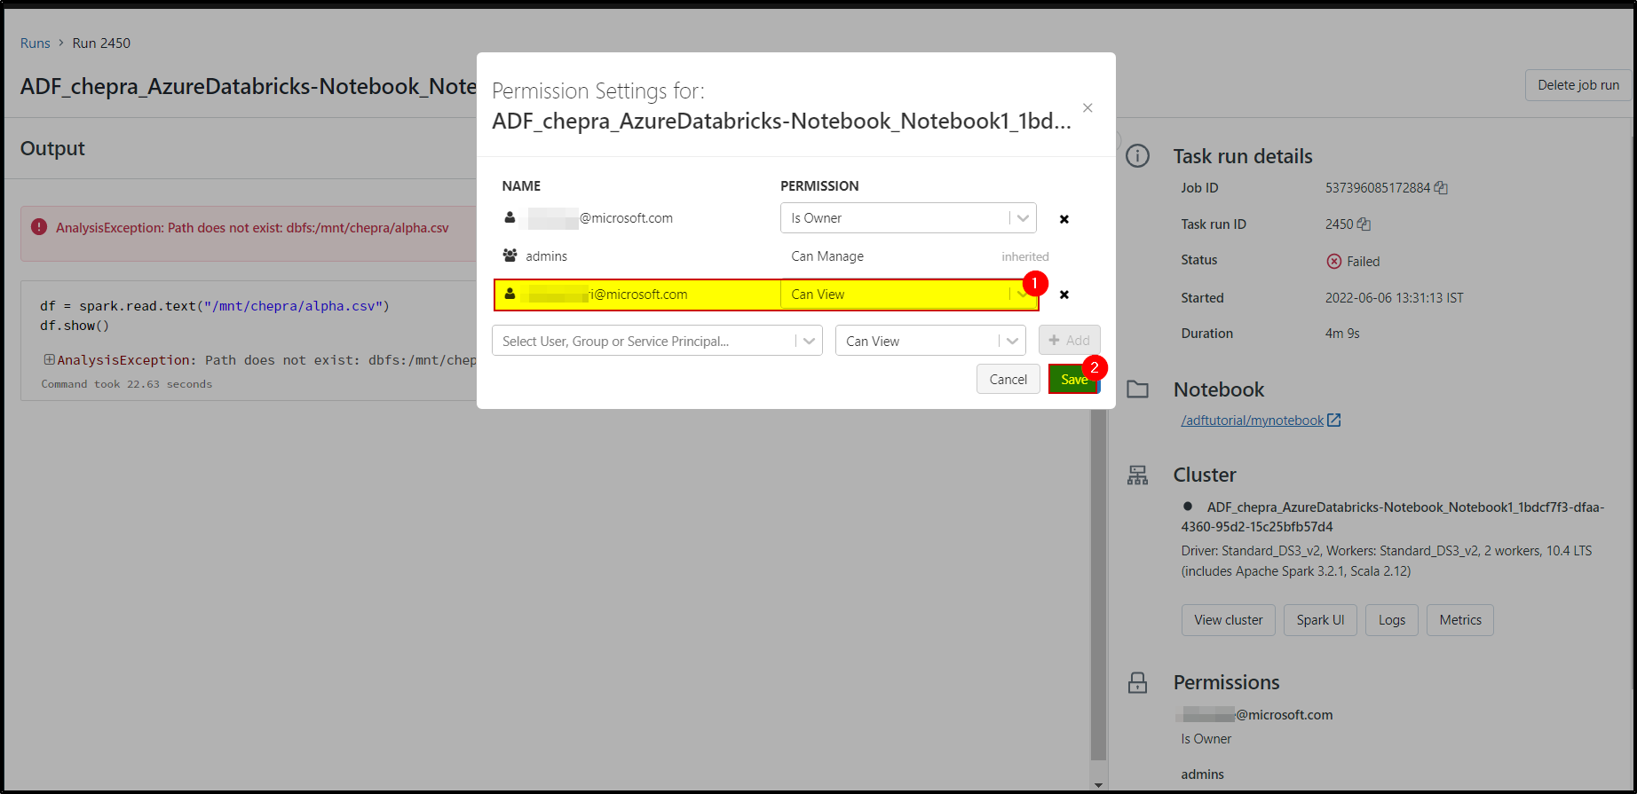Open the Spark UI button
Viewport: 1637px width, 794px height.
click(x=1320, y=620)
